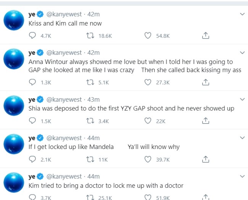Screen dimensions: 248x200
Task: Like the "Kriss and Kim call me now" tweet
Action: (148, 36)
